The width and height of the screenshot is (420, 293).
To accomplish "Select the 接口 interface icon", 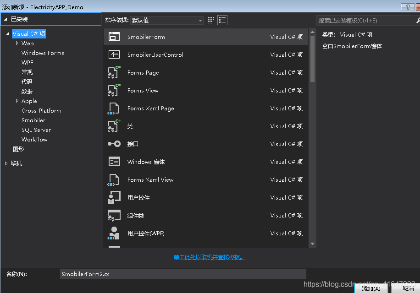I will pyautogui.click(x=114, y=144).
